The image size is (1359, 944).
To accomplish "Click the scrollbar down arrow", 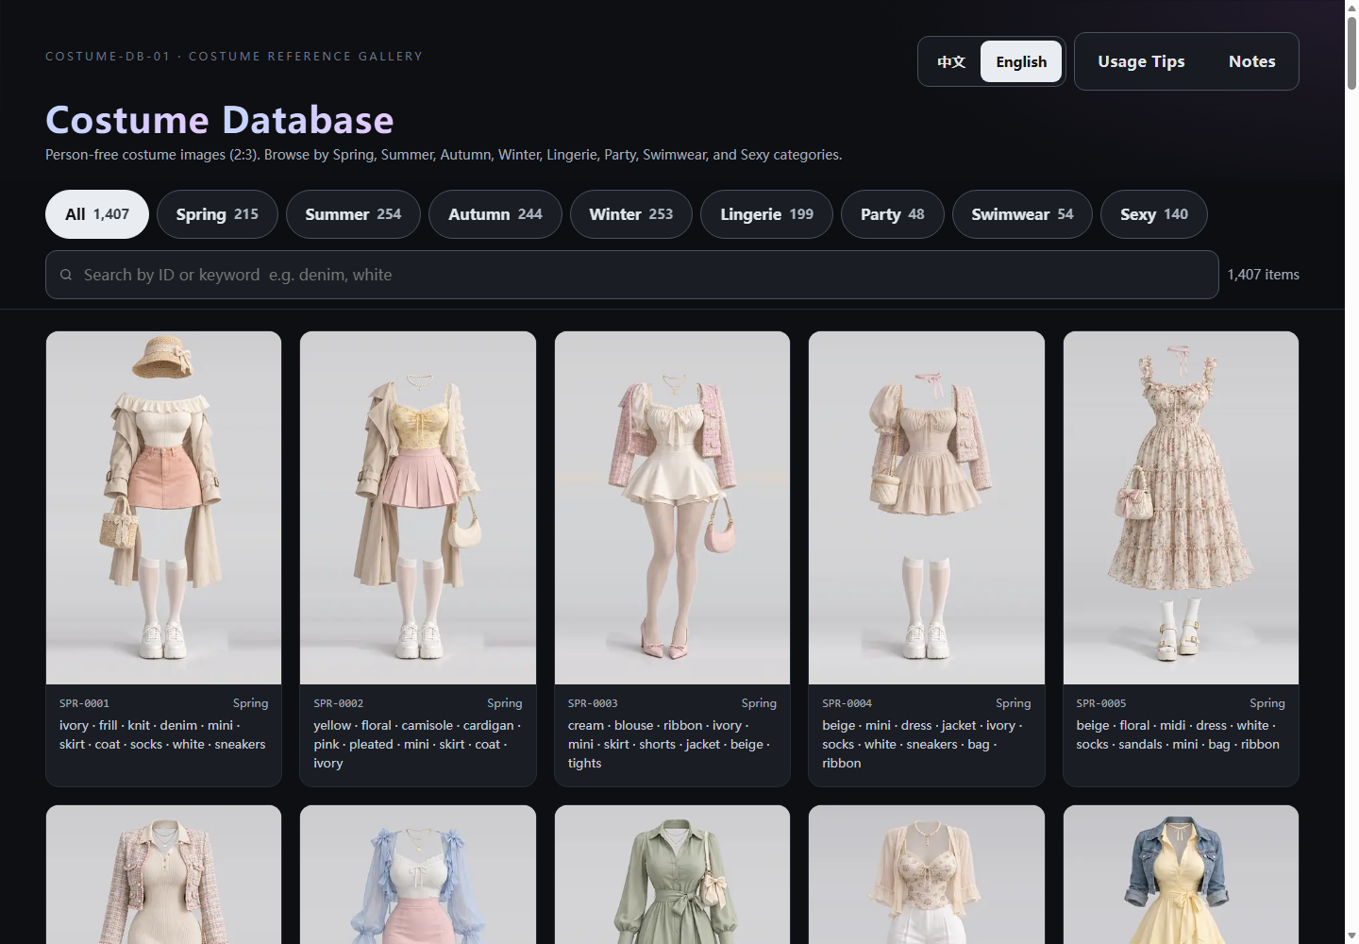I will [1351, 936].
